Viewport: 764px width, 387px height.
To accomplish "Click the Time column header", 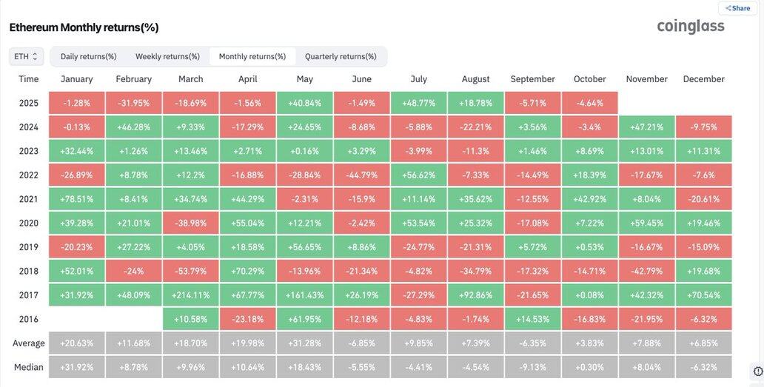I will (29, 79).
